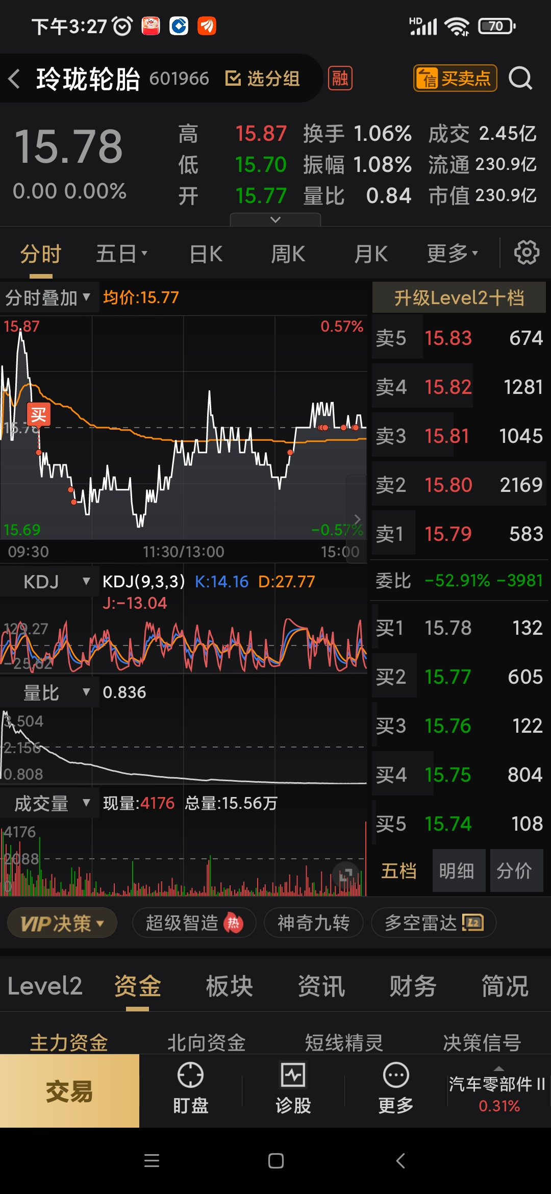Select 买5 price 15.74 row

click(x=459, y=824)
